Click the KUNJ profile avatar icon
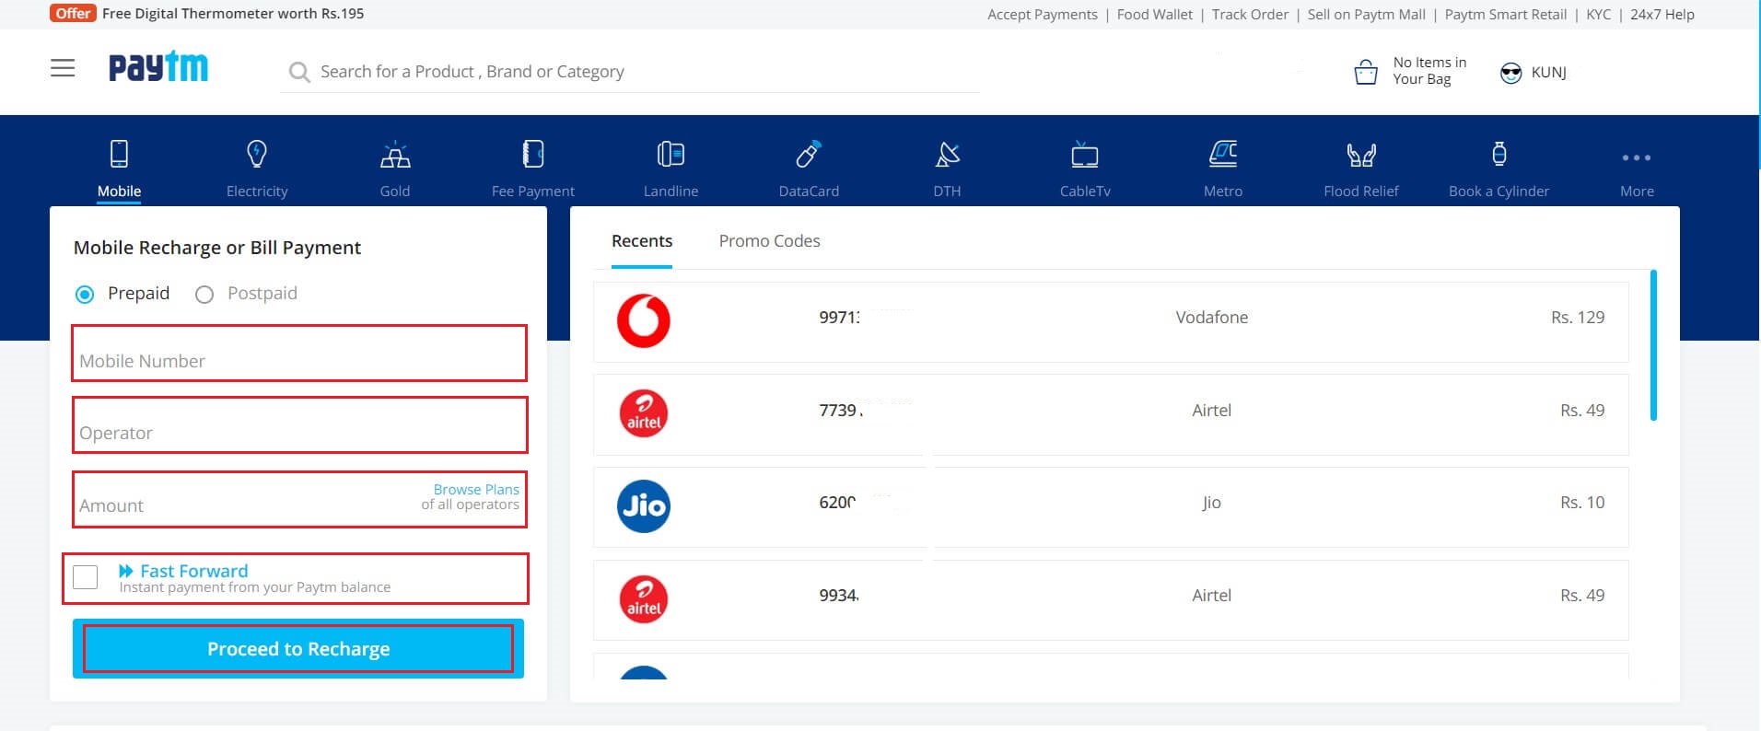The width and height of the screenshot is (1761, 731). pyautogui.click(x=1510, y=73)
